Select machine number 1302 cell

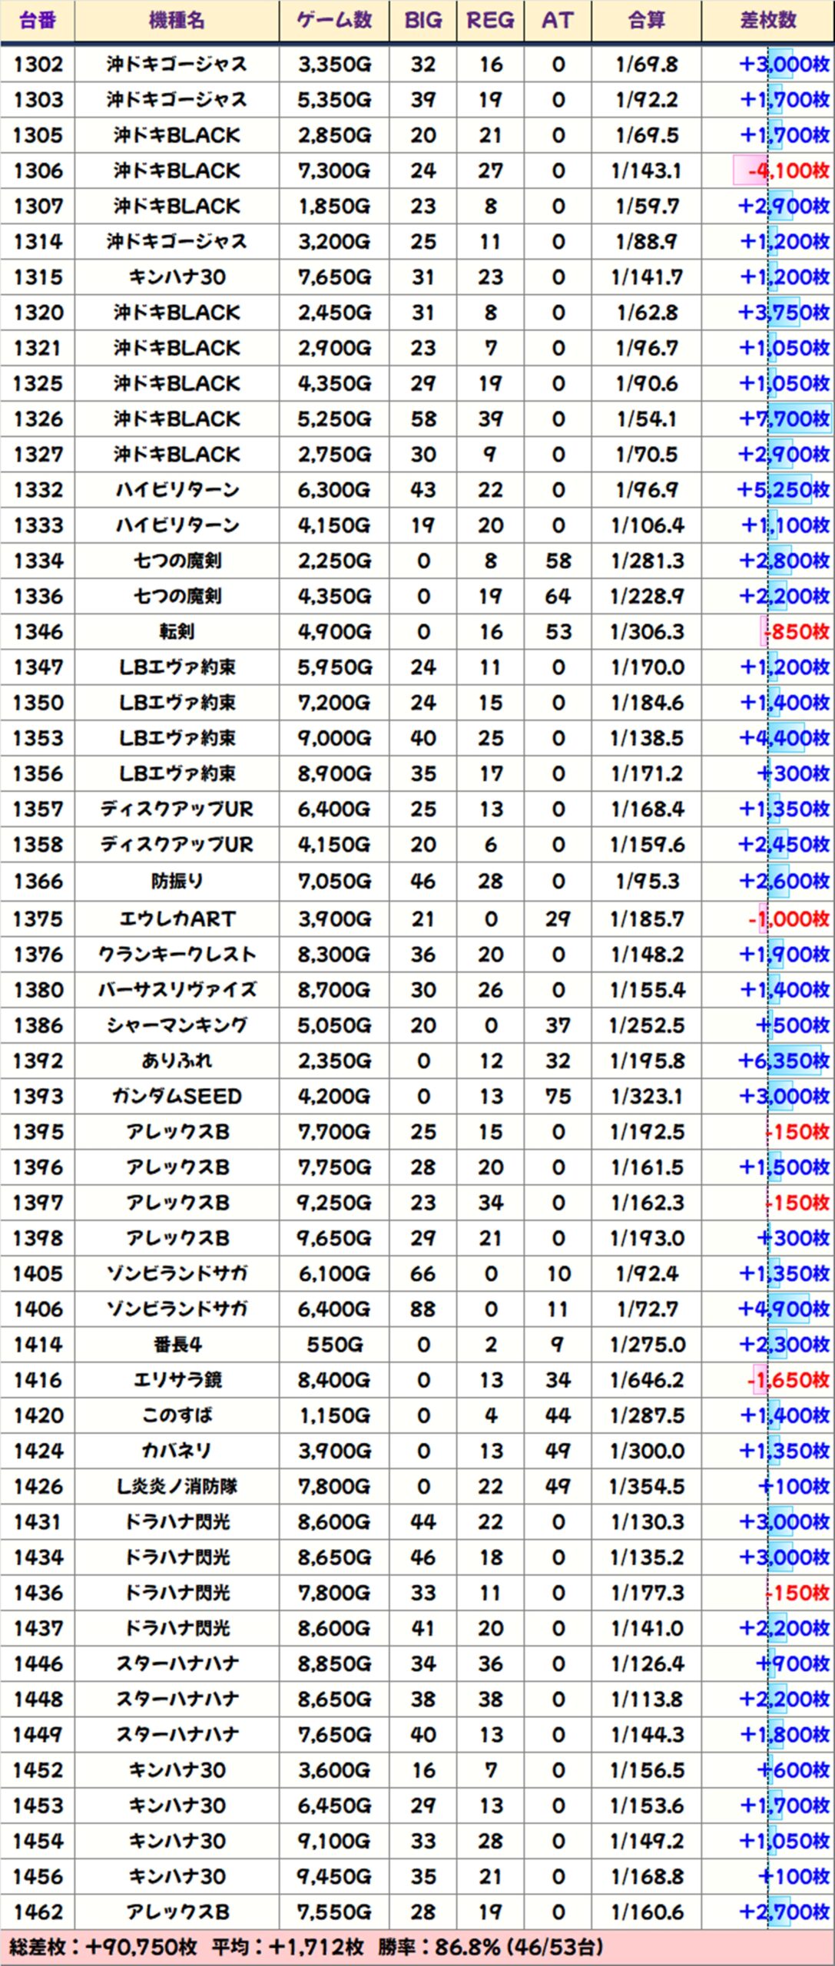click(x=38, y=65)
